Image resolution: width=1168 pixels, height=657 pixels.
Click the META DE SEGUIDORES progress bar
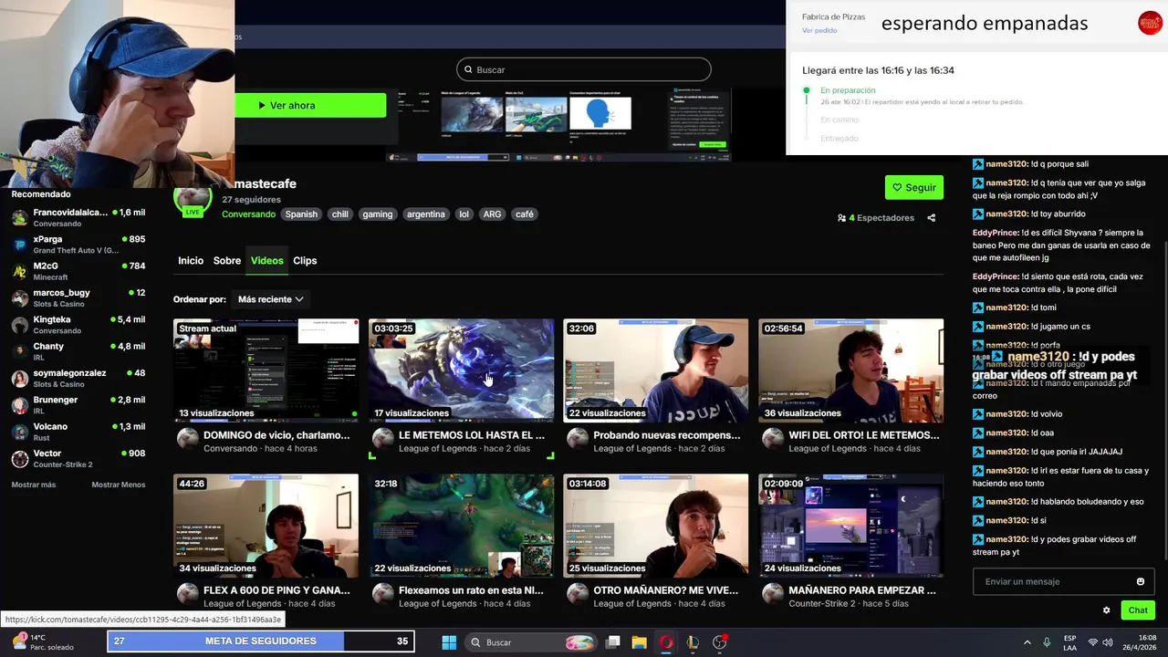click(261, 641)
